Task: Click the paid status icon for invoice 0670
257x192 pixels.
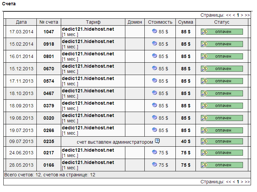Action: (x=205, y=69)
